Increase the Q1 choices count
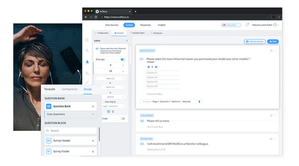The height and width of the screenshot is (166, 299). click(156, 67)
